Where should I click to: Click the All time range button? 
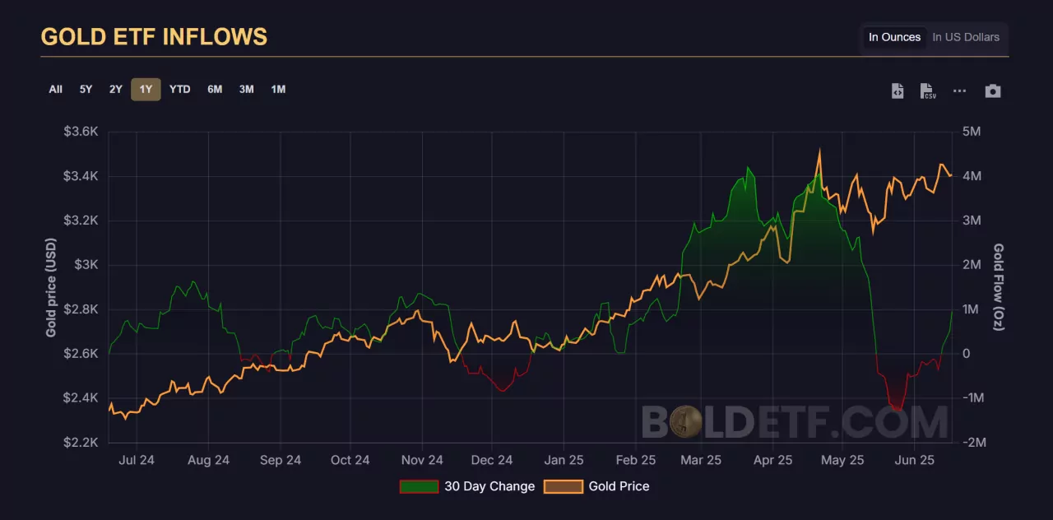tap(55, 89)
